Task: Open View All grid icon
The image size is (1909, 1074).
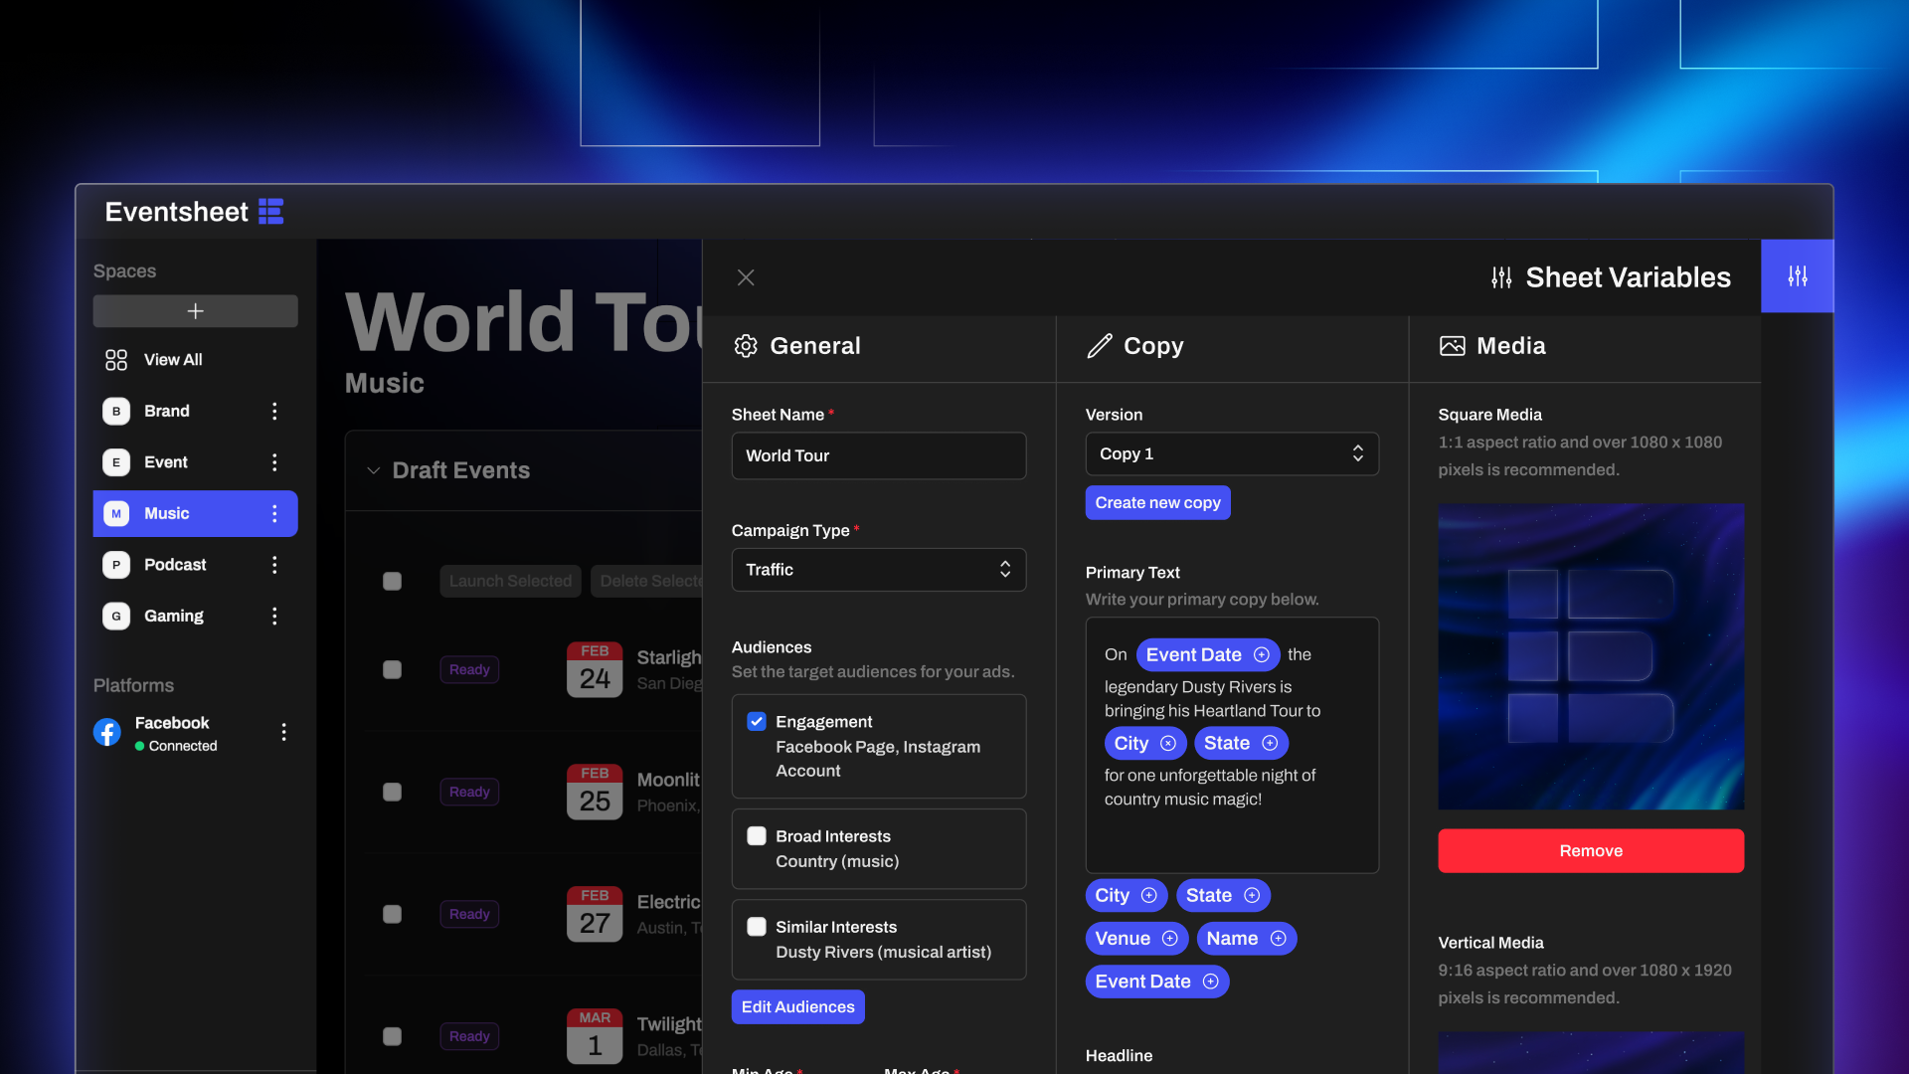Action: pos(116,360)
